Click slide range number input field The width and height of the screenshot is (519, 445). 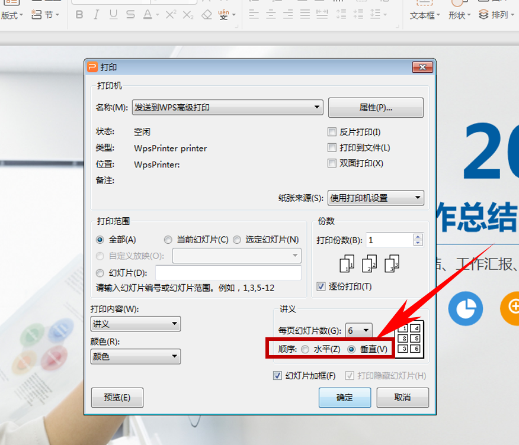(x=228, y=273)
